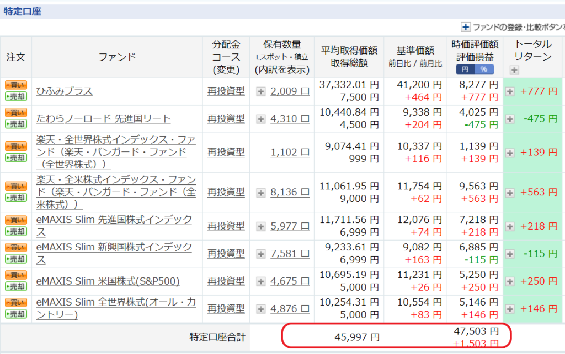Open eMAXIS Slim 全世界株式(オール・カントリー) link
Screen dimensions: 565x354
click(116, 308)
